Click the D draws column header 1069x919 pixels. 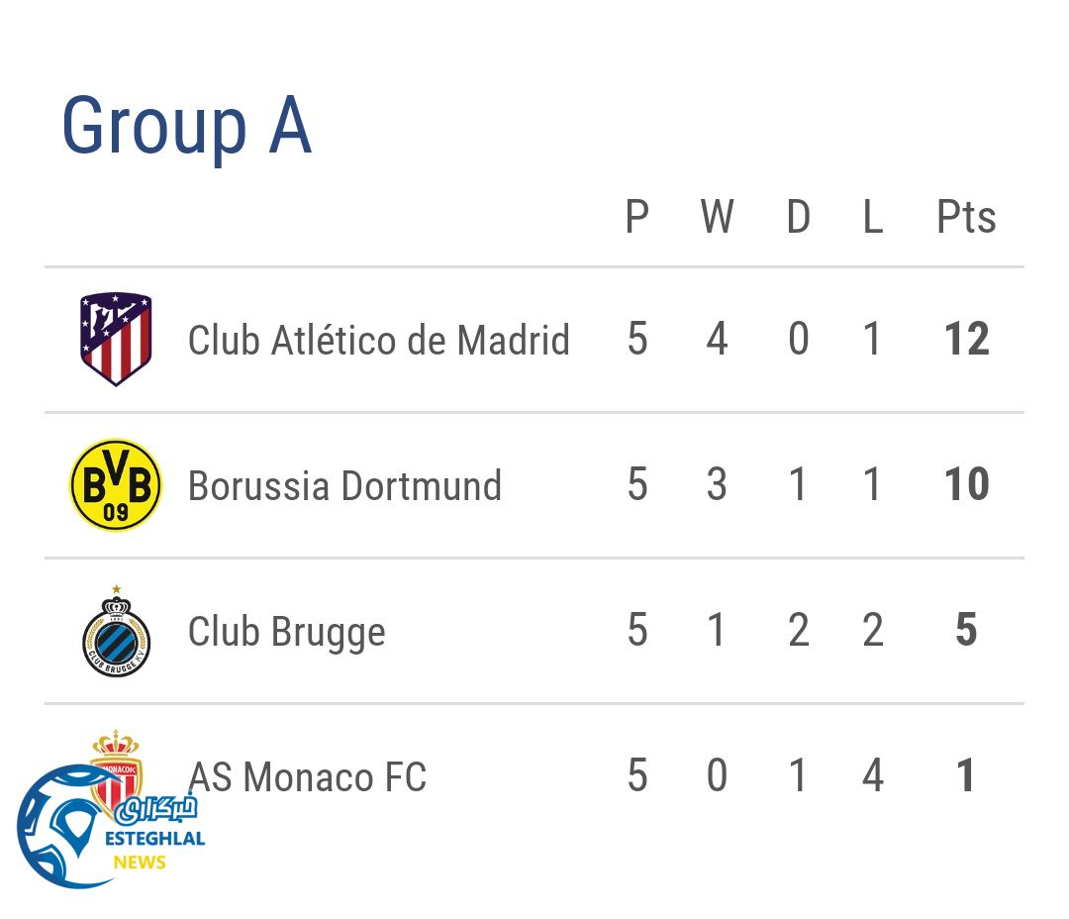click(x=798, y=217)
